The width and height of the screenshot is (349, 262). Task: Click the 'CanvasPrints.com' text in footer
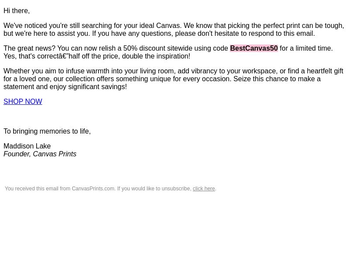click(93, 189)
